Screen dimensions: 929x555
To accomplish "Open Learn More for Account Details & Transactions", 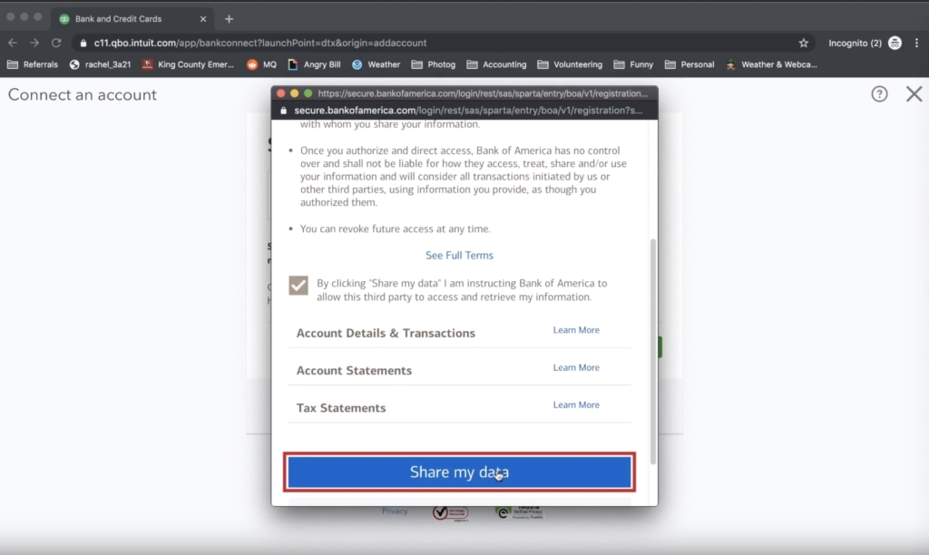I will (576, 330).
